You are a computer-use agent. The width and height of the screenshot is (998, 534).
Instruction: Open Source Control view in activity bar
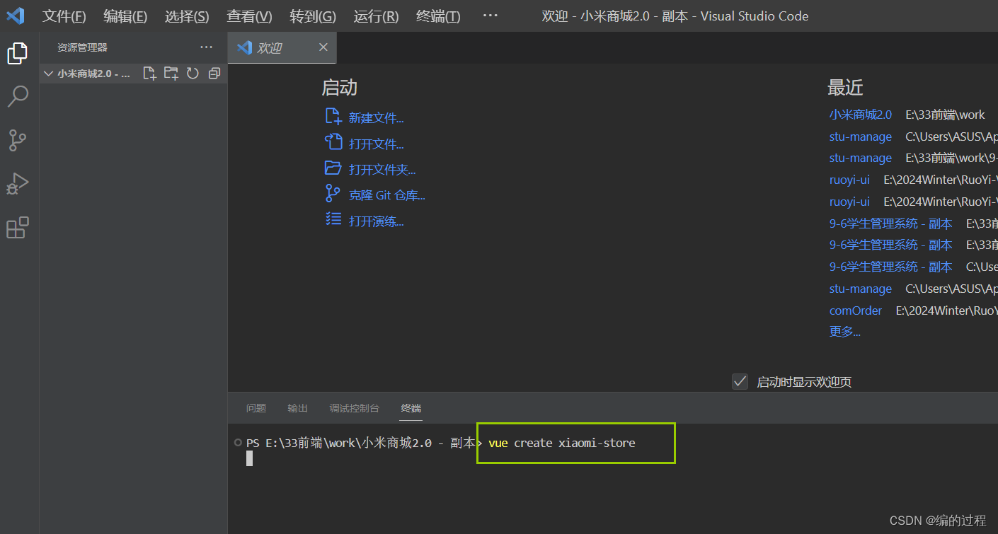tap(18, 141)
